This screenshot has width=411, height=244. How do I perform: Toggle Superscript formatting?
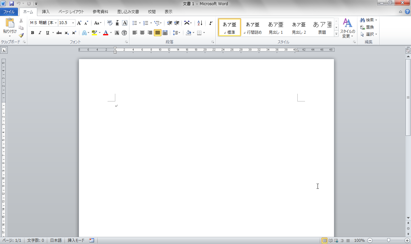tap(74, 33)
